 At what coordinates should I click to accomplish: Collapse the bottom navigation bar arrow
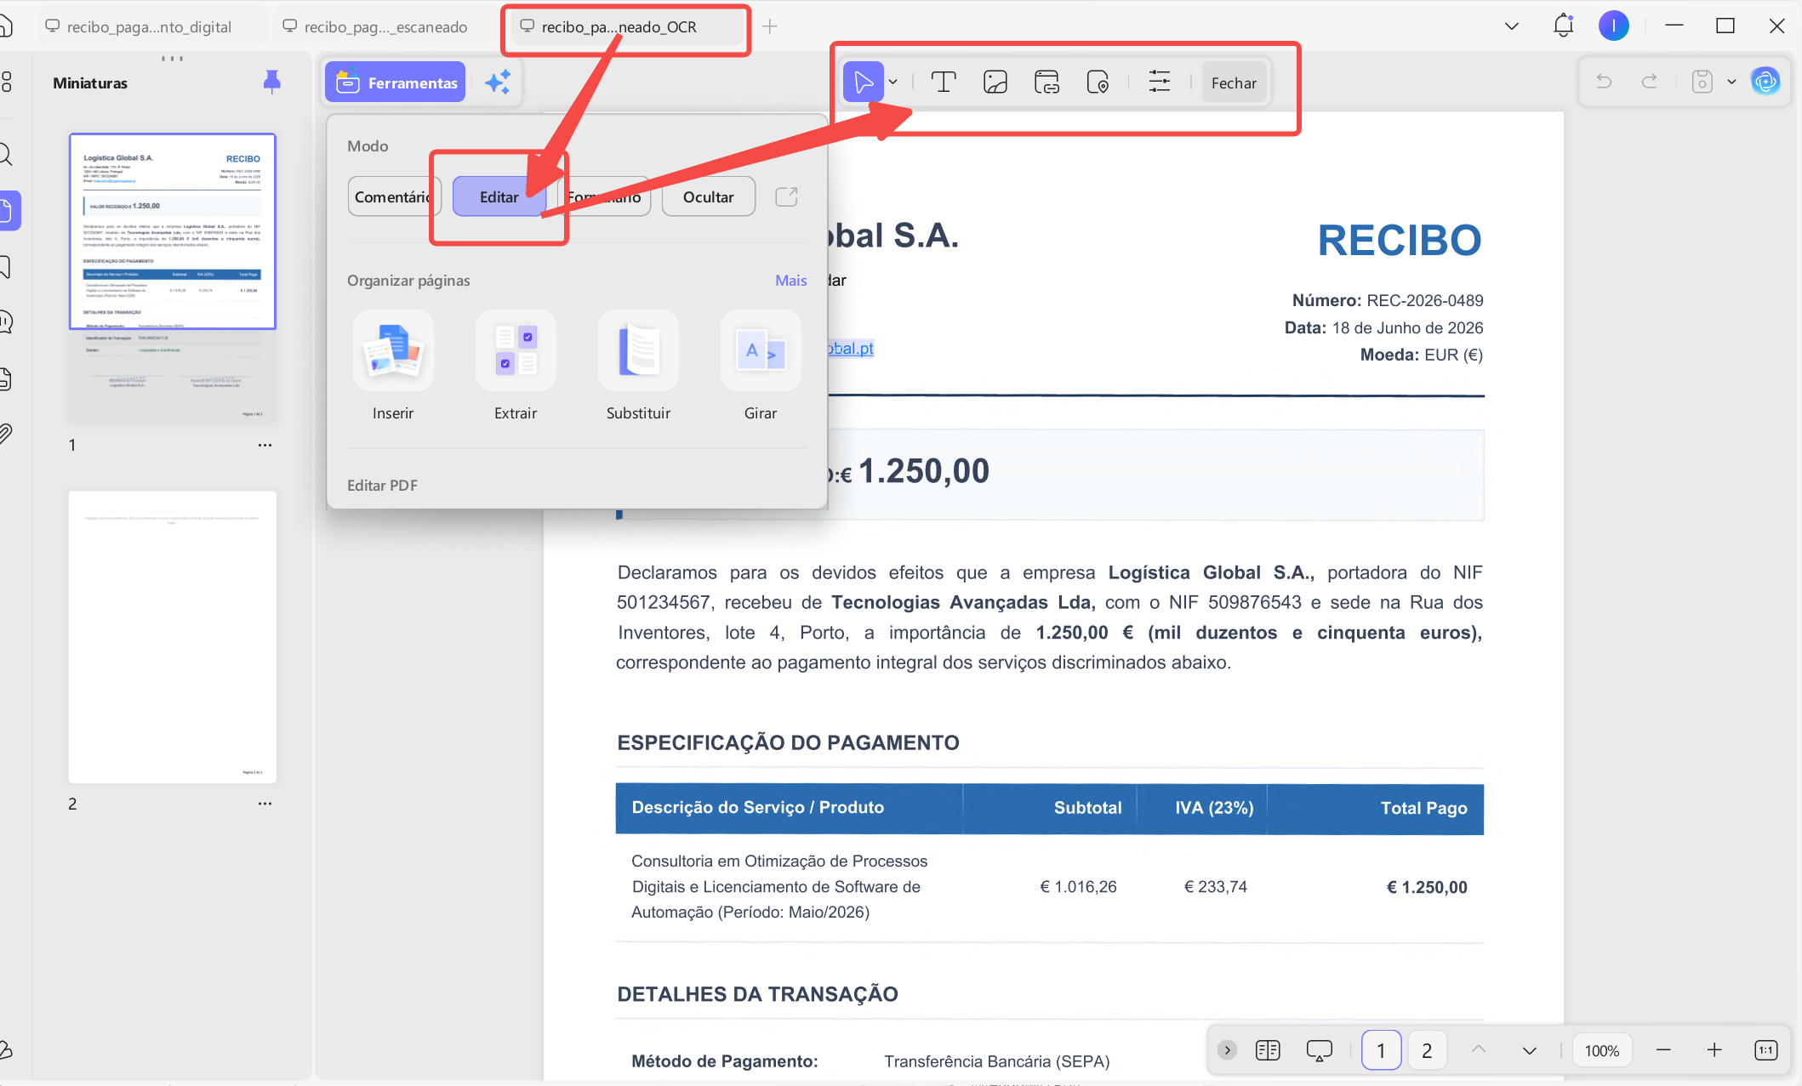(x=1227, y=1050)
